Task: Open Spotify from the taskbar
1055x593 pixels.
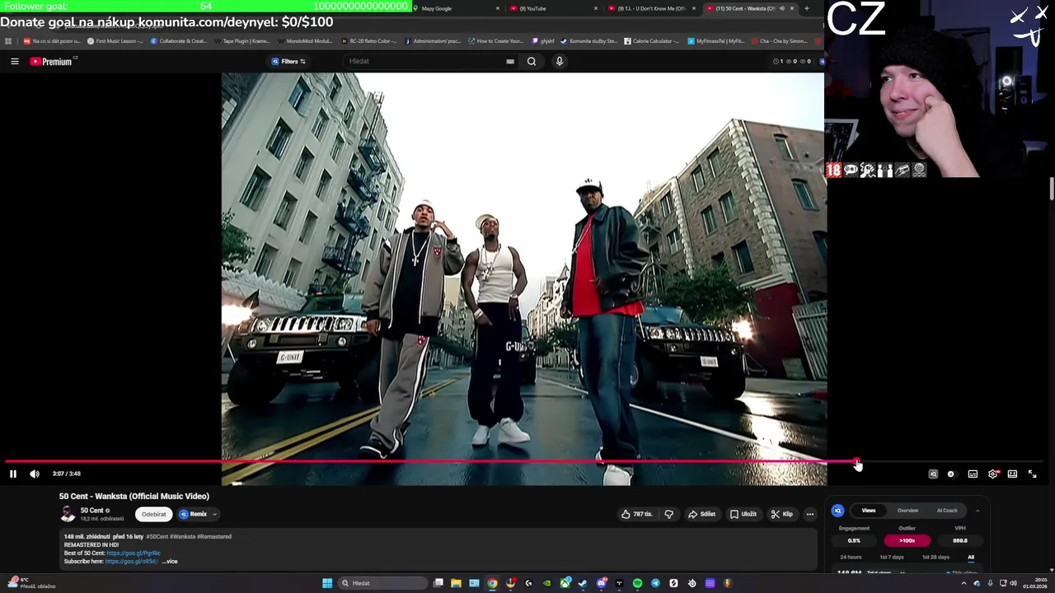Action: [637, 583]
